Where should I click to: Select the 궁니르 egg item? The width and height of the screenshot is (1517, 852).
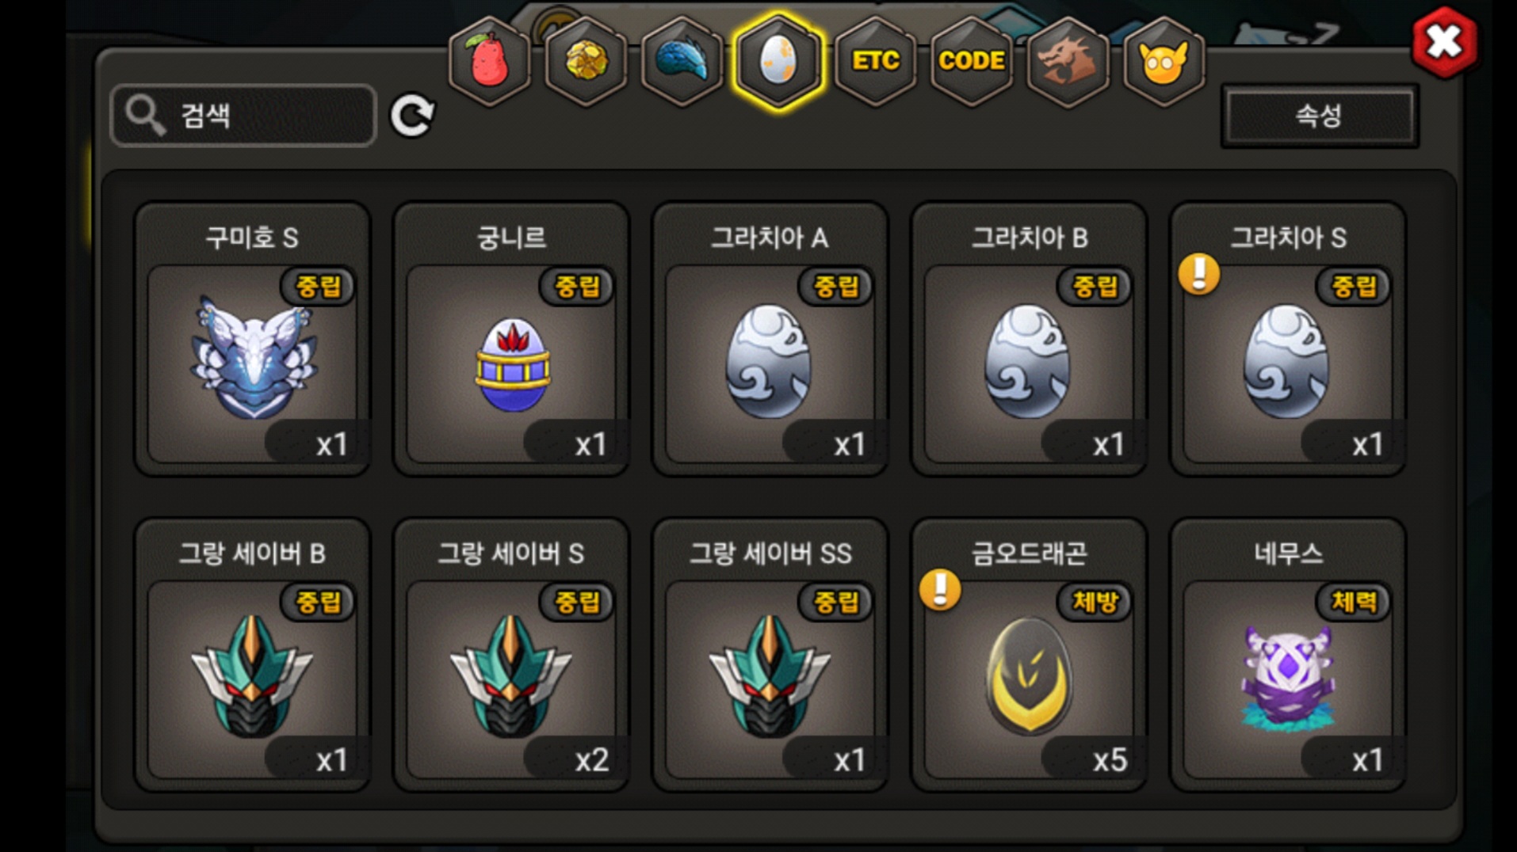pyautogui.click(x=511, y=340)
